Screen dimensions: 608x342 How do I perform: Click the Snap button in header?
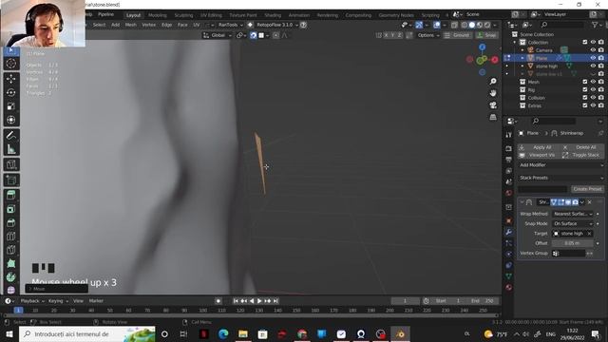487,35
